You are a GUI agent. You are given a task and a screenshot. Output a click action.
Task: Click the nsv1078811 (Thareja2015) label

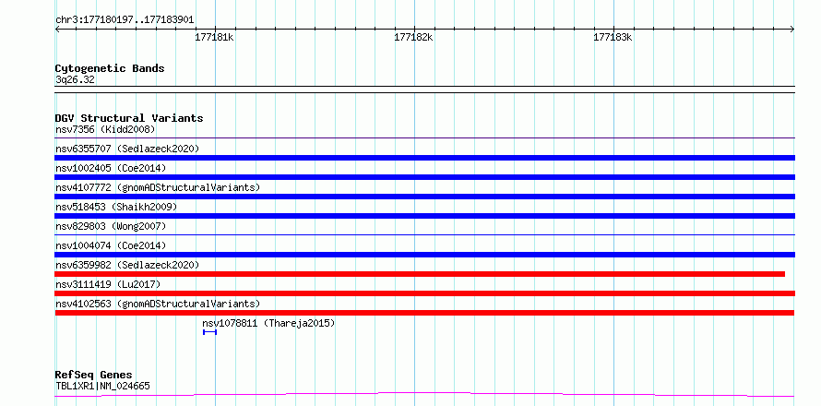click(x=268, y=323)
